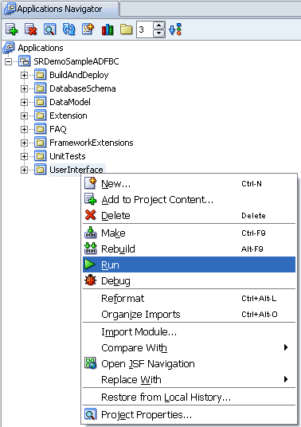Image resolution: width=301 pixels, height=427 pixels.
Task: Choose Debug from the context menu
Action: 190,280
